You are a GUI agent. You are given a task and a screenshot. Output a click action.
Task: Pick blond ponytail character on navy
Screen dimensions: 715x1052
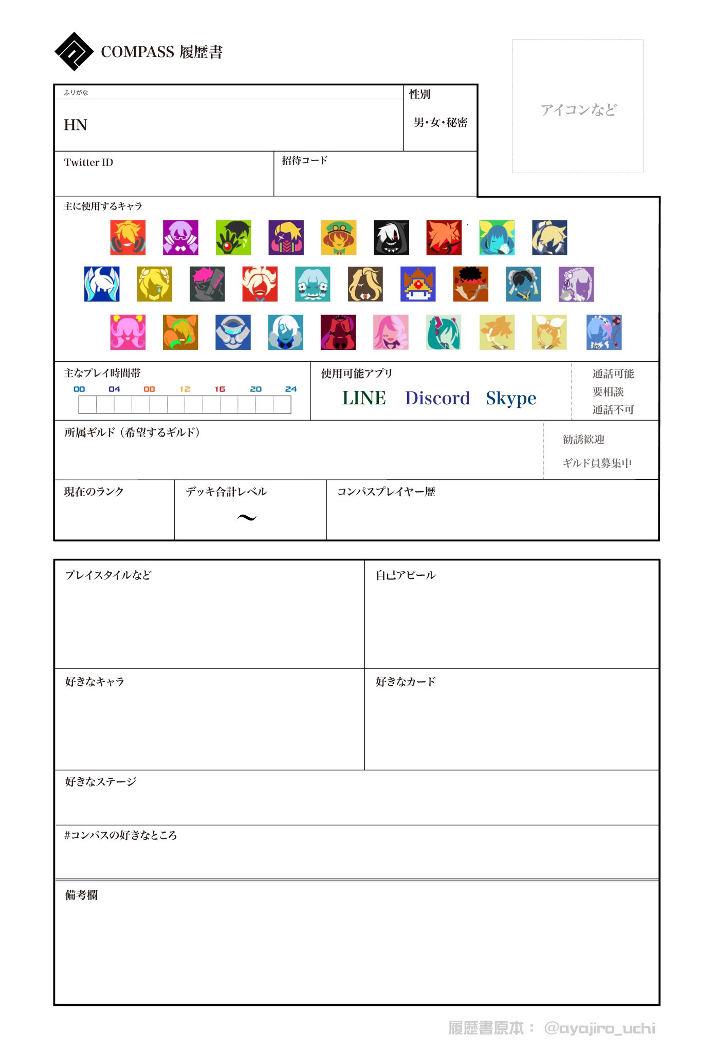click(x=549, y=237)
